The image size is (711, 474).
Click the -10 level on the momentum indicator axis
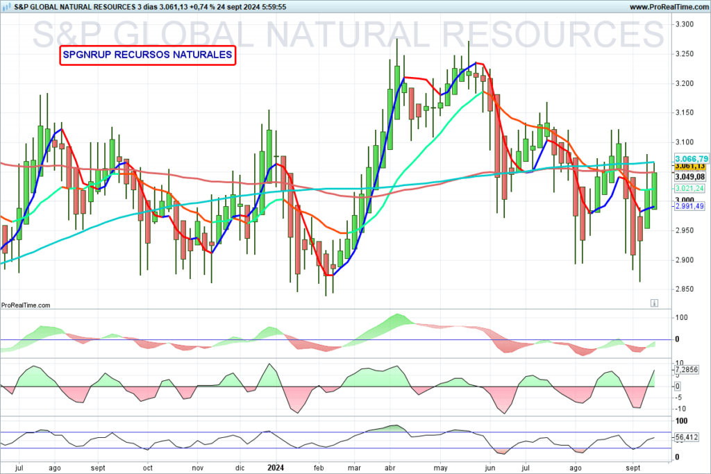(x=680, y=409)
